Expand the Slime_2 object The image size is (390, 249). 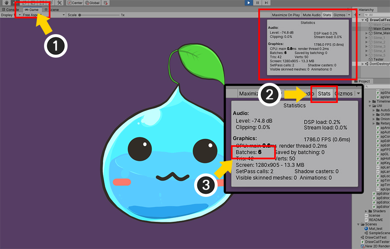pyautogui.click(x=366, y=42)
